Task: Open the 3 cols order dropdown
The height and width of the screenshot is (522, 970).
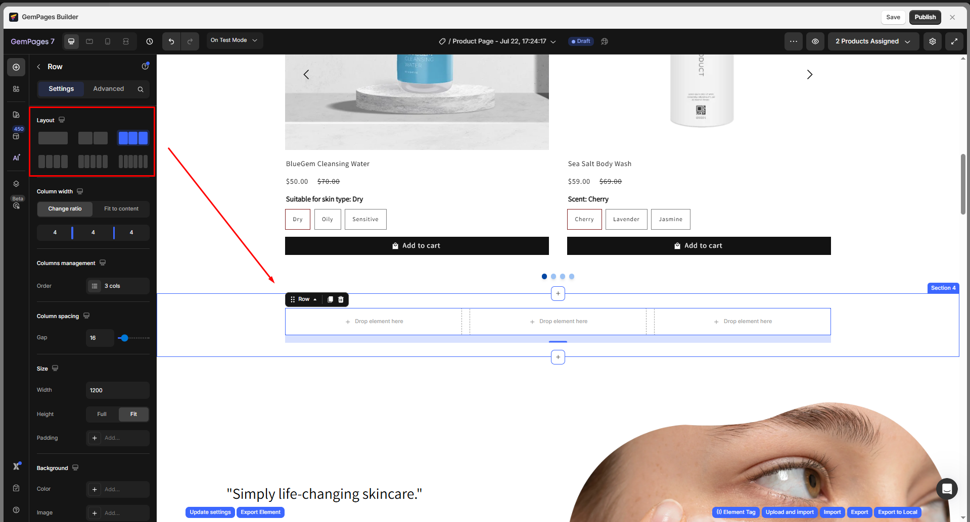Action: click(x=118, y=286)
